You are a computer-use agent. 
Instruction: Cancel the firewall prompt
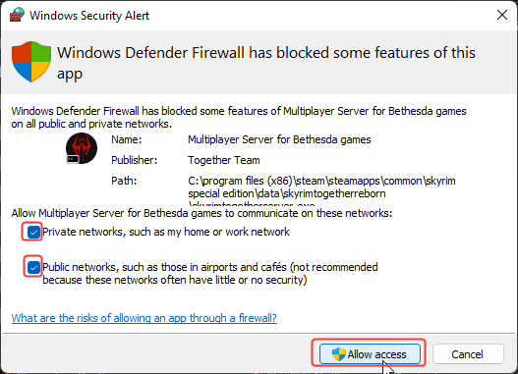(x=468, y=354)
